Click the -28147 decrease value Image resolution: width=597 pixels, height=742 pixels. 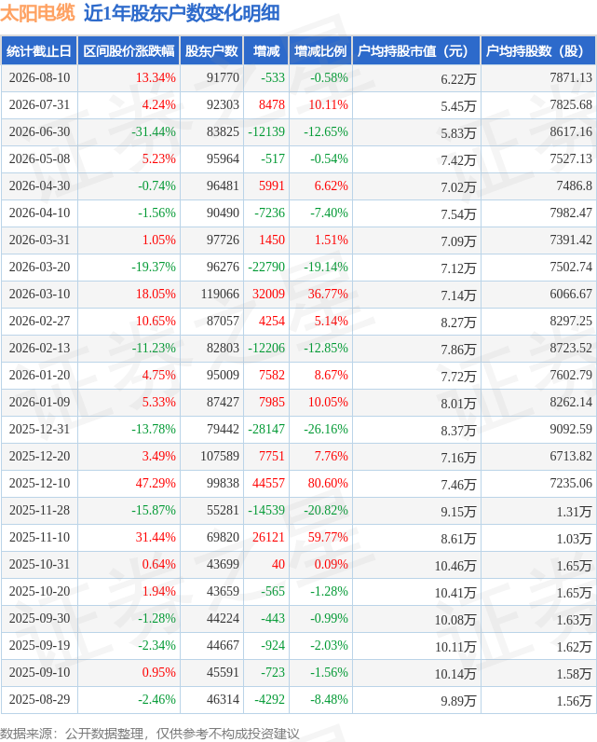pos(266,429)
